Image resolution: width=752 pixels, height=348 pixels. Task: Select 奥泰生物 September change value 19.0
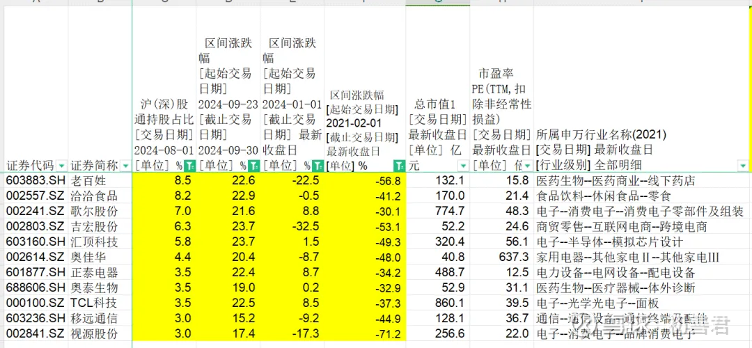tap(244, 288)
